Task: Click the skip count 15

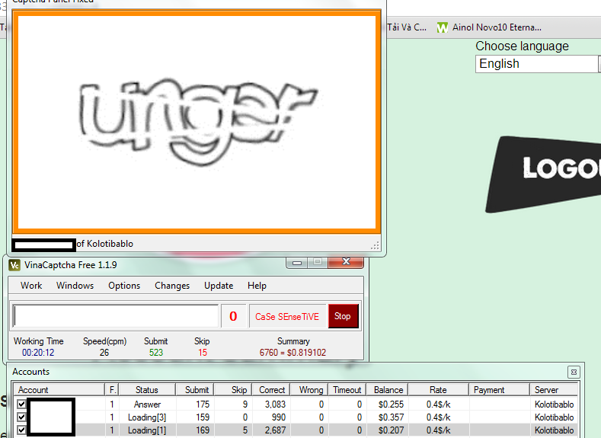Action: click(203, 353)
